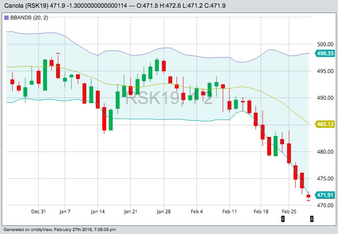
Task: Click the Feb 18 date label
Action: click(x=262, y=212)
